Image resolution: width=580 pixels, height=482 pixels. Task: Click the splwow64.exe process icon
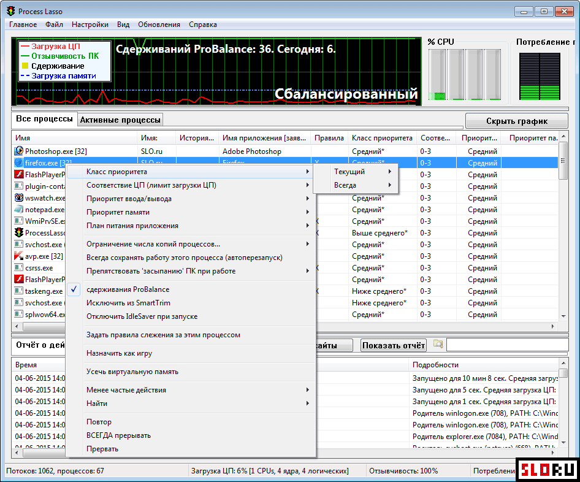pos(18,314)
